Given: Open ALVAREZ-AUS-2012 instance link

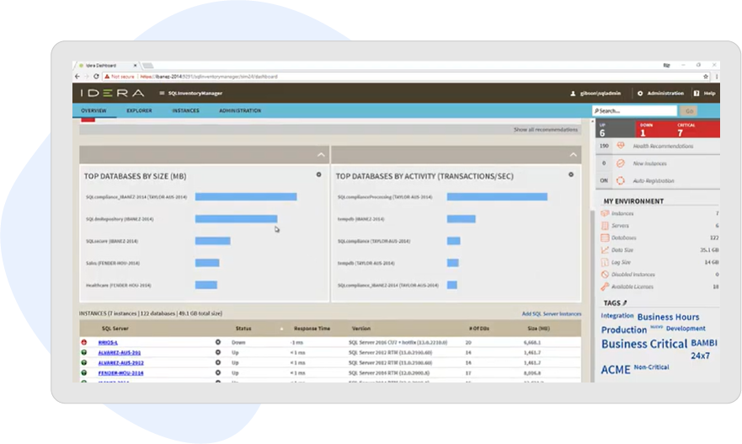Looking at the screenshot, I should [x=120, y=363].
